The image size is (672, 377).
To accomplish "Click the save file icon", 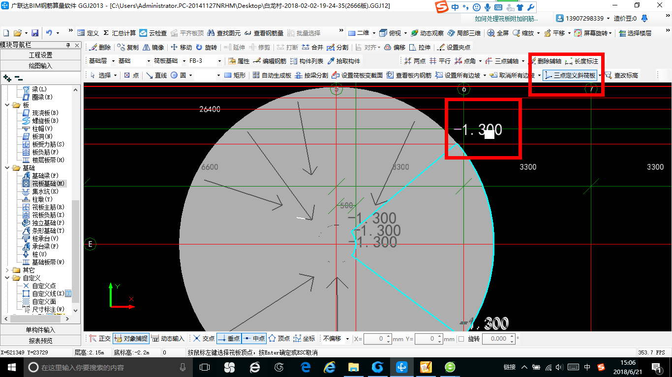I will (x=35, y=33).
